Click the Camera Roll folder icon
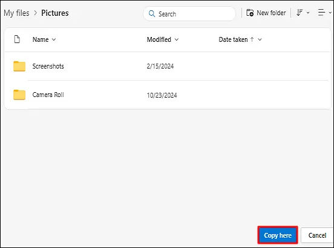Viewport: 334px width, 248px height. [x=19, y=95]
